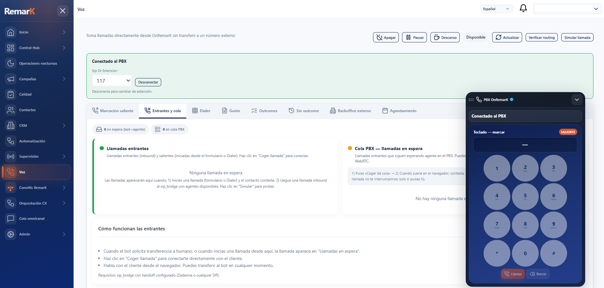The image size is (604, 288).
Task: Expand the Campañas submenu chevron
Action: pos(64,79)
